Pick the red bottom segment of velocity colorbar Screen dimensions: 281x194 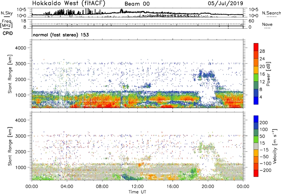pos(256,173)
